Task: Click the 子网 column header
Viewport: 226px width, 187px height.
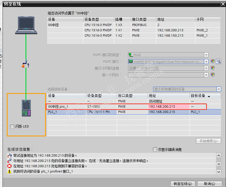Action: tap(208, 19)
